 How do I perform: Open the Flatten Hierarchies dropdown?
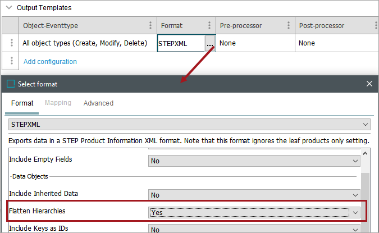click(355, 212)
